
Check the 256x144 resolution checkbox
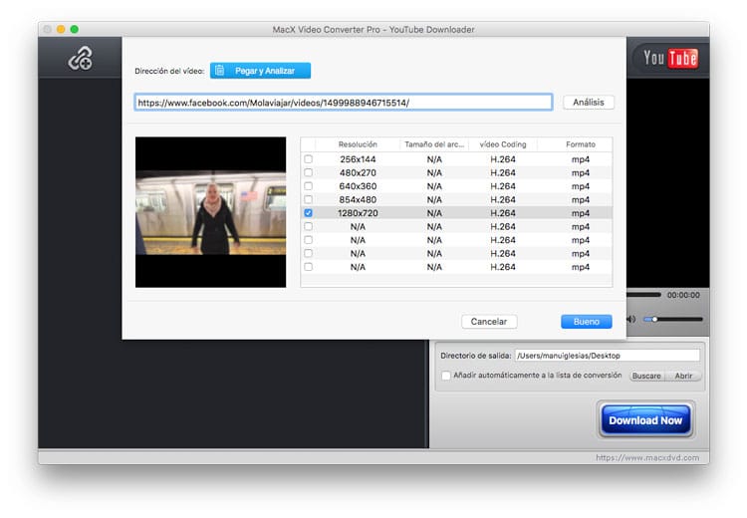(x=308, y=159)
